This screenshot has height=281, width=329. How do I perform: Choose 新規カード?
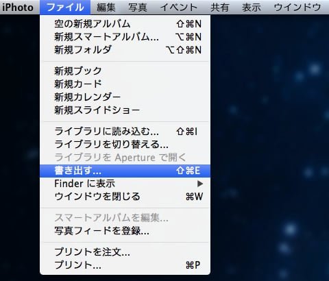click(125, 84)
